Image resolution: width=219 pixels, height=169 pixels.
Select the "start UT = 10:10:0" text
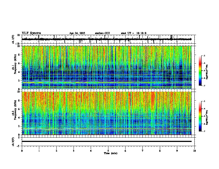[x=134, y=33]
